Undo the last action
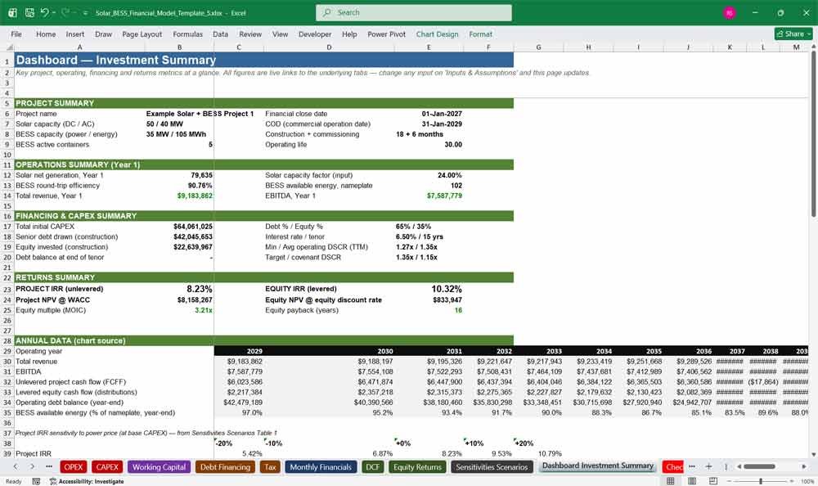Viewport: 818px width, 486px height. tap(44, 12)
